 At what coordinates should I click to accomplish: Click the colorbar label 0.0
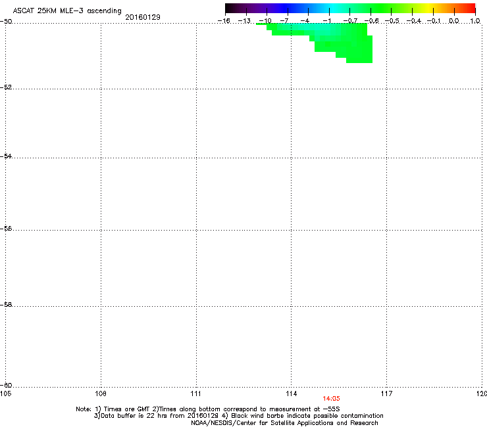coord(454,21)
